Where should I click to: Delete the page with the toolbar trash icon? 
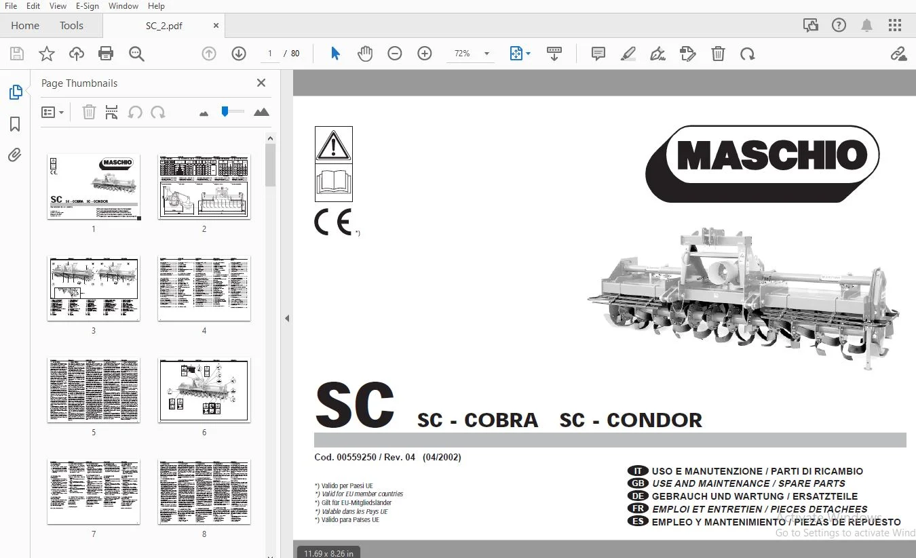point(718,54)
